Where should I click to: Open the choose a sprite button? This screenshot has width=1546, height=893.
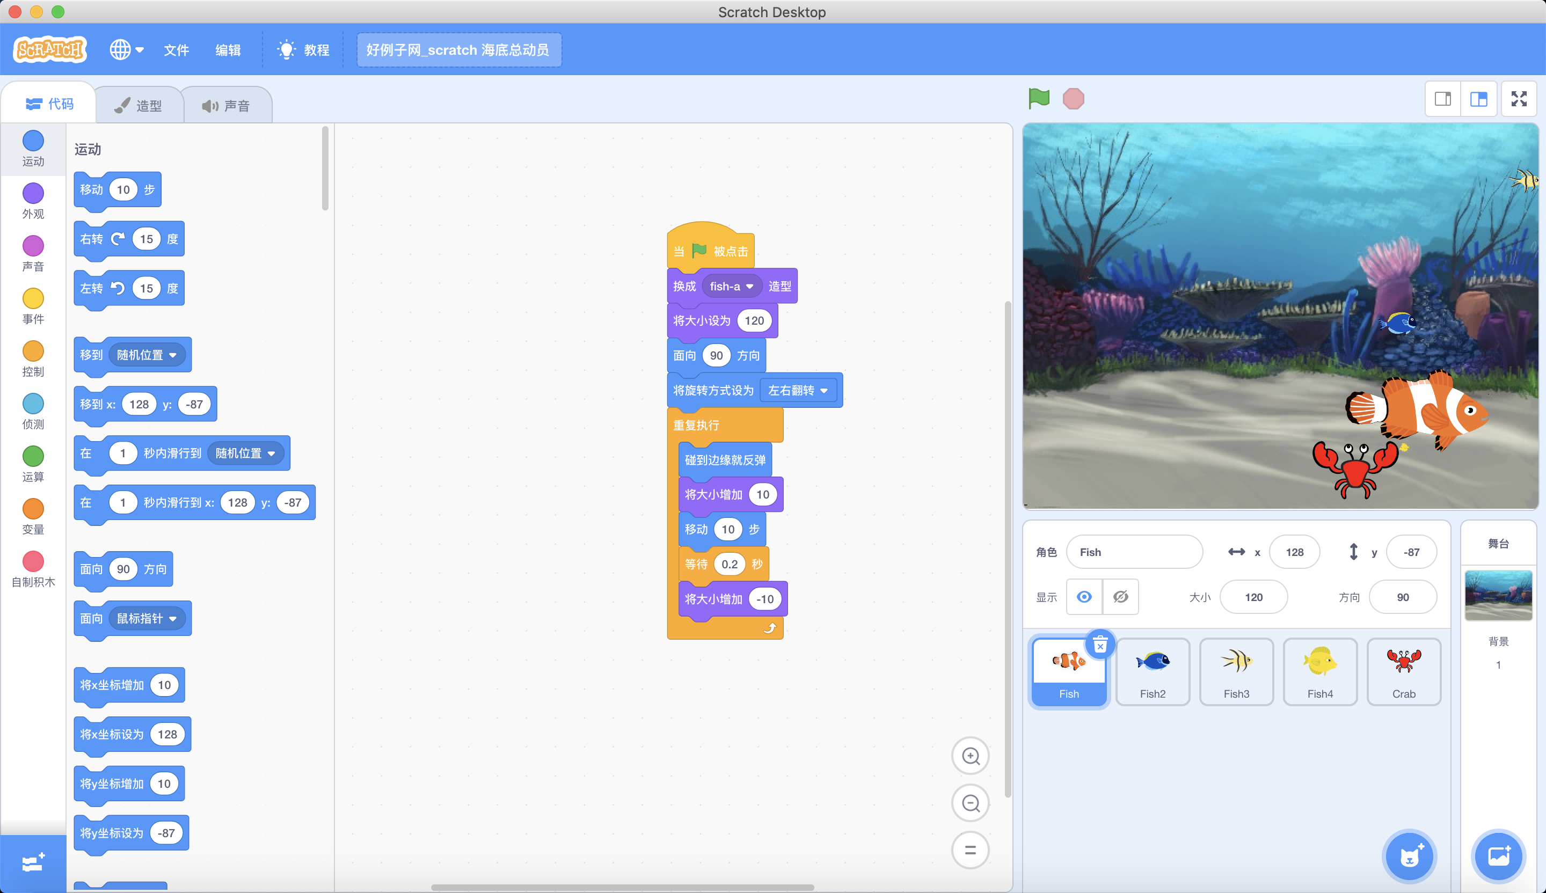[1410, 857]
